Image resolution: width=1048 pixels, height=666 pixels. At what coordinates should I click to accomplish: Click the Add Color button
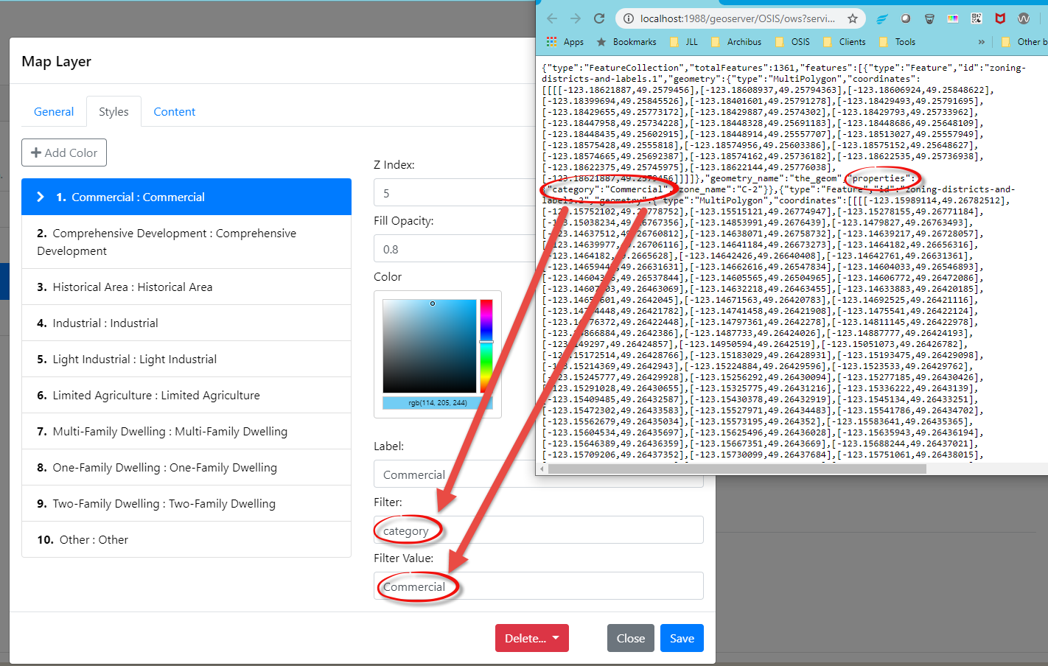point(64,153)
